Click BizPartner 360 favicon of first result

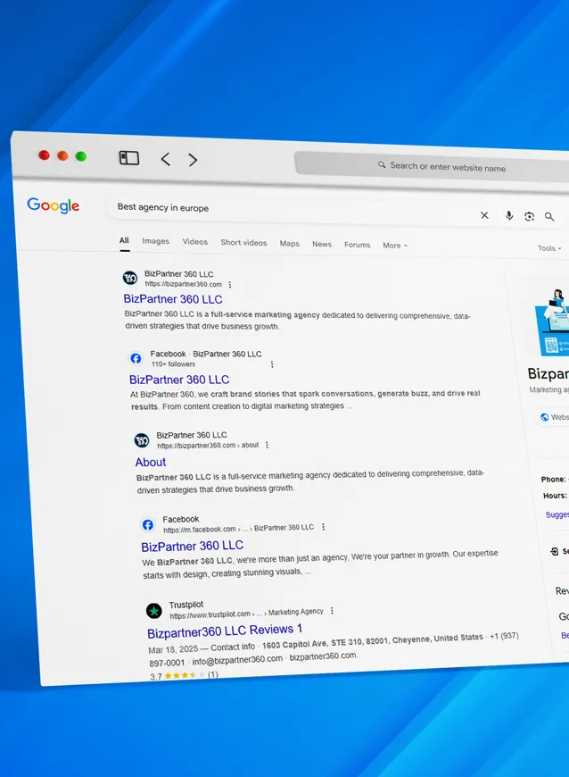click(130, 278)
